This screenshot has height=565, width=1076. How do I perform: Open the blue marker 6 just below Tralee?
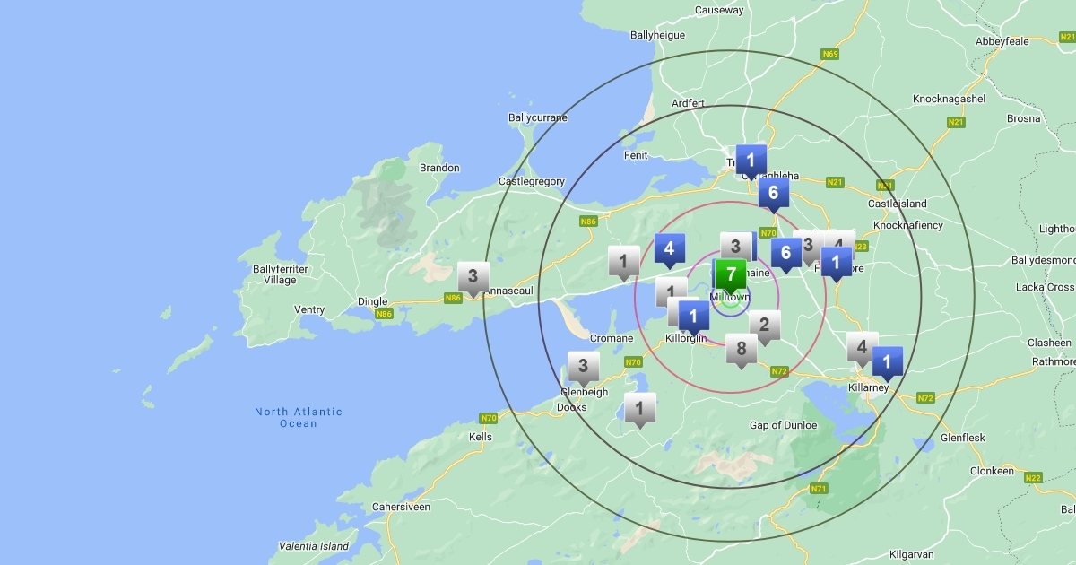point(773,193)
